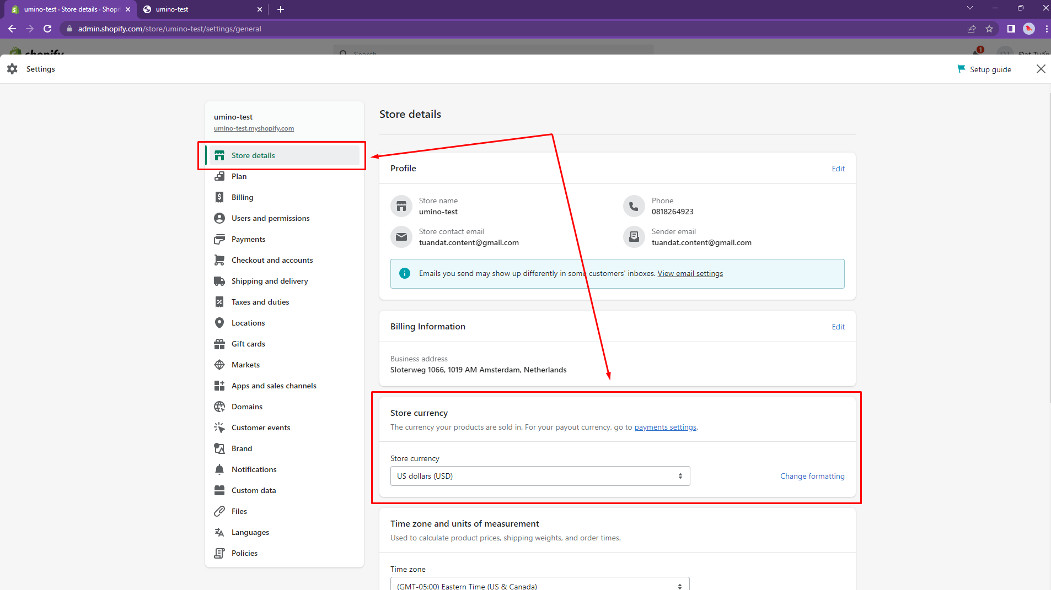Image resolution: width=1051 pixels, height=590 pixels.
Task: Open Users and permissions settings
Action: [x=270, y=218]
